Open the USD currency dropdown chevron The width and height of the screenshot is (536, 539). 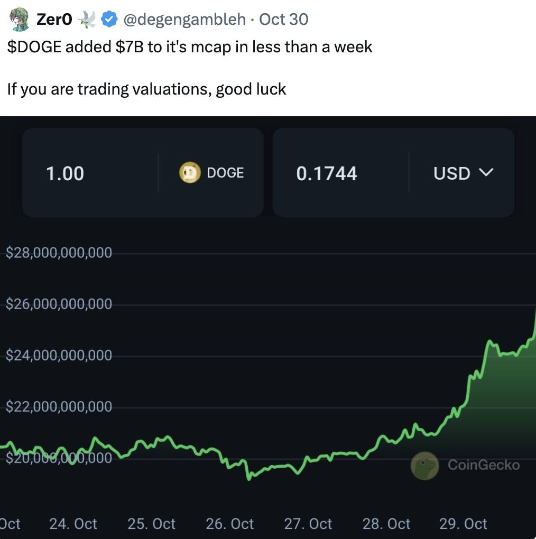(485, 172)
